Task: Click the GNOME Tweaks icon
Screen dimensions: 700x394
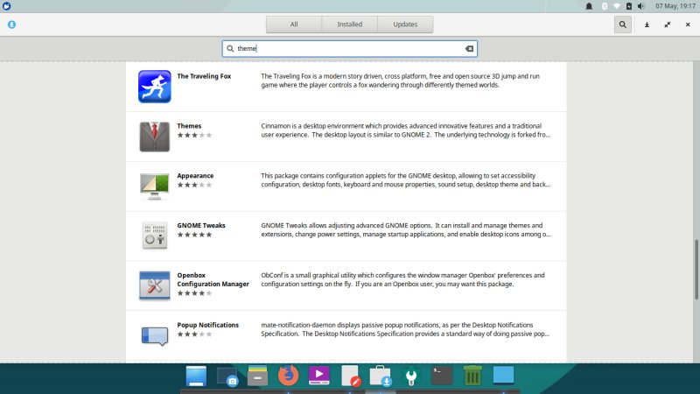Action: click(x=155, y=236)
